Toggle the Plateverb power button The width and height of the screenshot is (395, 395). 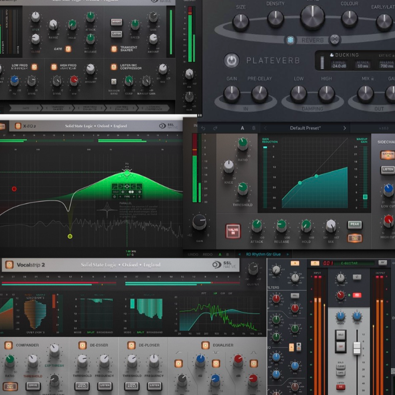[232, 60]
